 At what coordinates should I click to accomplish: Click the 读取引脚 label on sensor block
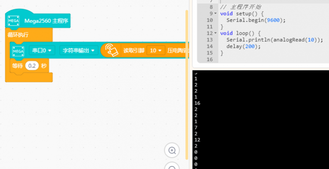click(x=134, y=50)
